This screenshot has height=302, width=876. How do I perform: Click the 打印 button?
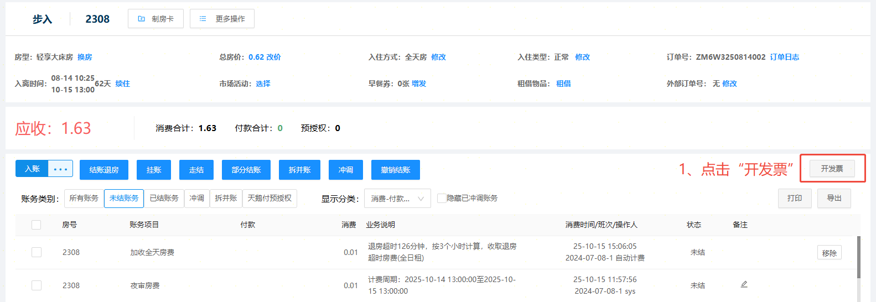pos(795,198)
